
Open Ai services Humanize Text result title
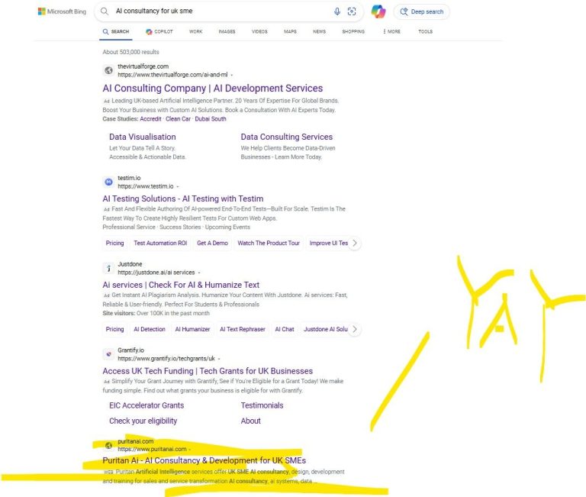[181, 285]
